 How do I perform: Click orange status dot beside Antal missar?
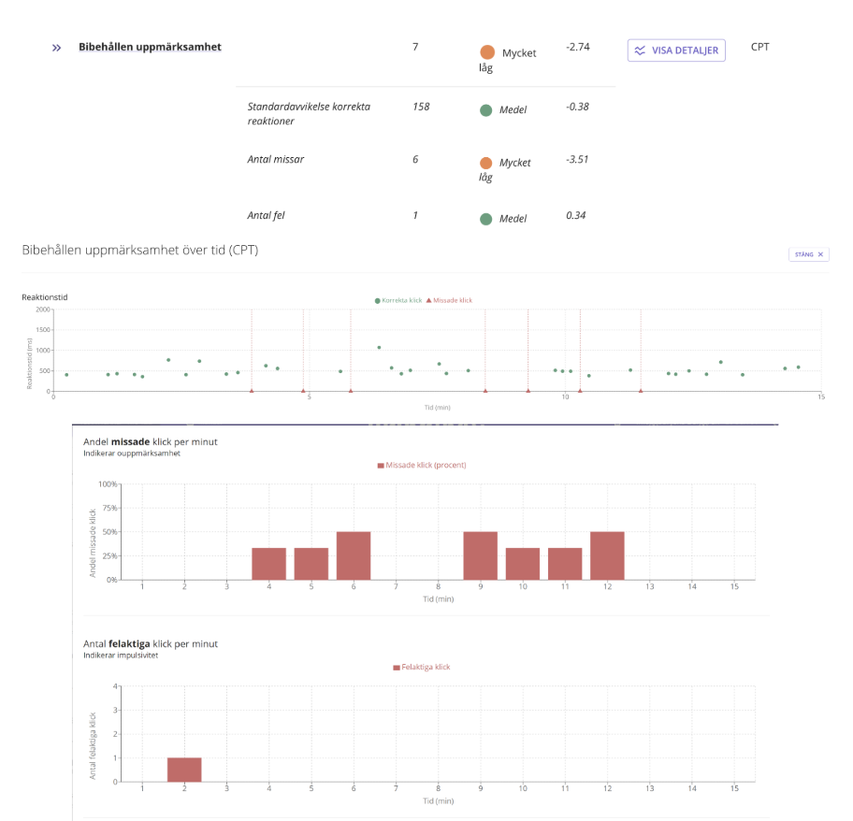[486, 163]
